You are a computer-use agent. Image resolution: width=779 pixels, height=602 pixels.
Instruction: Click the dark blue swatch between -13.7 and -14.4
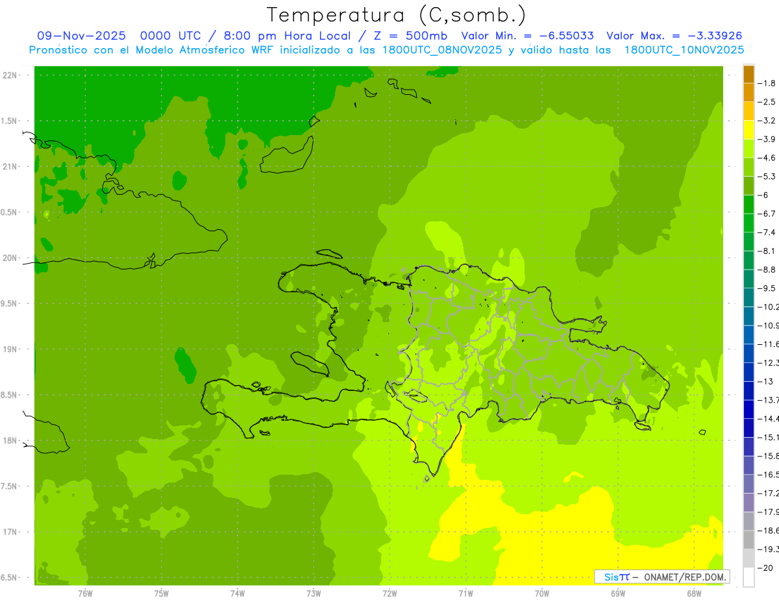tap(748, 409)
